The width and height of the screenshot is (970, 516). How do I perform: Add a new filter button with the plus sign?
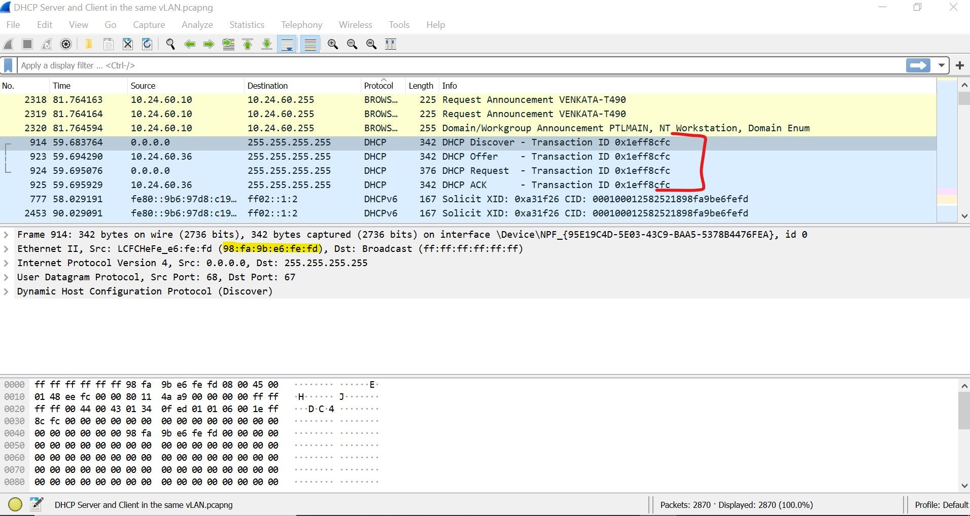[960, 65]
